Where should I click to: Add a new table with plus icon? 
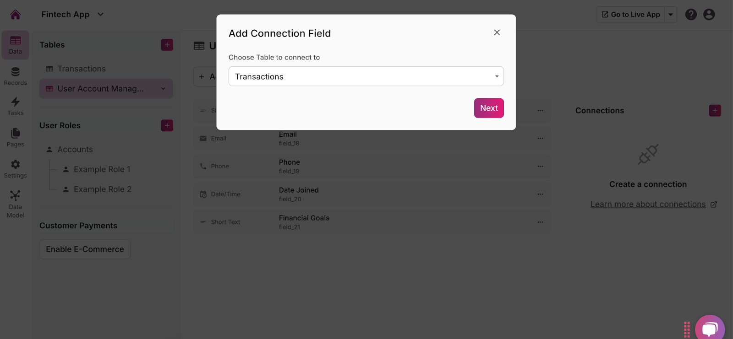click(167, 45)
